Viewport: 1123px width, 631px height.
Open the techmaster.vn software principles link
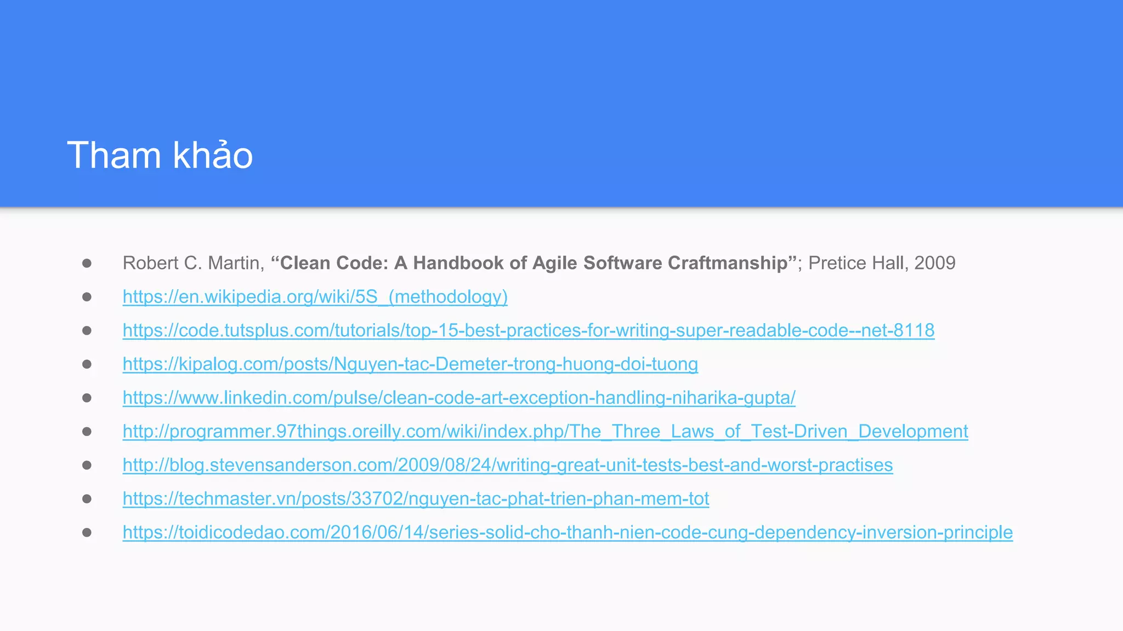click(x=416, y=499)
